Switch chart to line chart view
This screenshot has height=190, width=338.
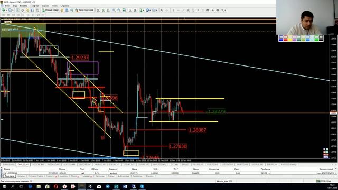pyautogui.click(x=108, y=11)
